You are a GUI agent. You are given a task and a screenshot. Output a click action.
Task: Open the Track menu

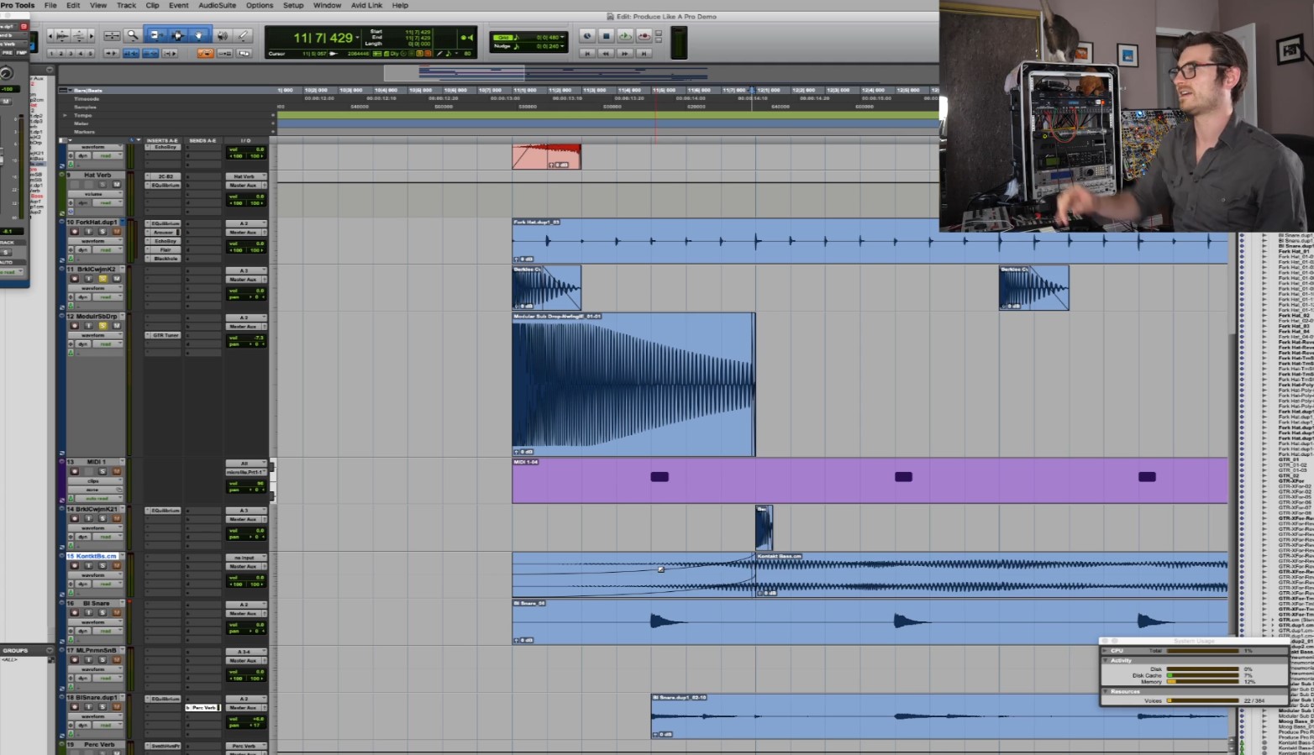point(126,5)
